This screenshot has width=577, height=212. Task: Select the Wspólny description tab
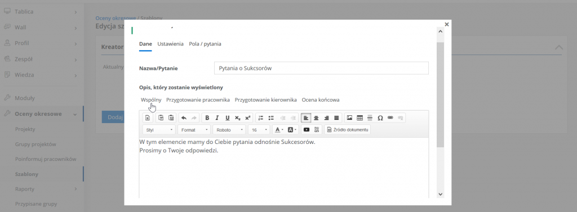[151, 100]
